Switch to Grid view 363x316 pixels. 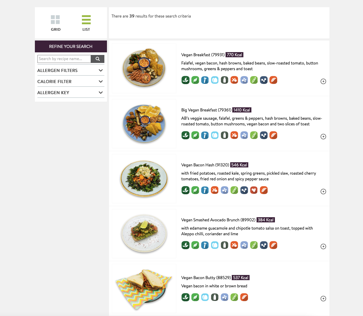[55, 23]
